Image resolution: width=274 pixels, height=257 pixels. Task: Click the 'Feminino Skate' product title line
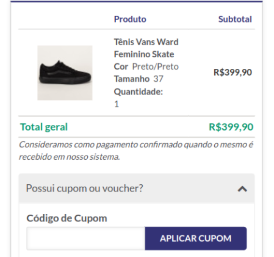tap(144, 55)
